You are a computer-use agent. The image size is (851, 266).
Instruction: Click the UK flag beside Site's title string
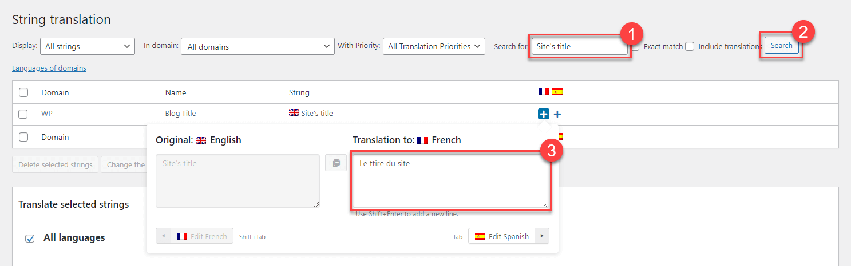click(x=294, y=113)
